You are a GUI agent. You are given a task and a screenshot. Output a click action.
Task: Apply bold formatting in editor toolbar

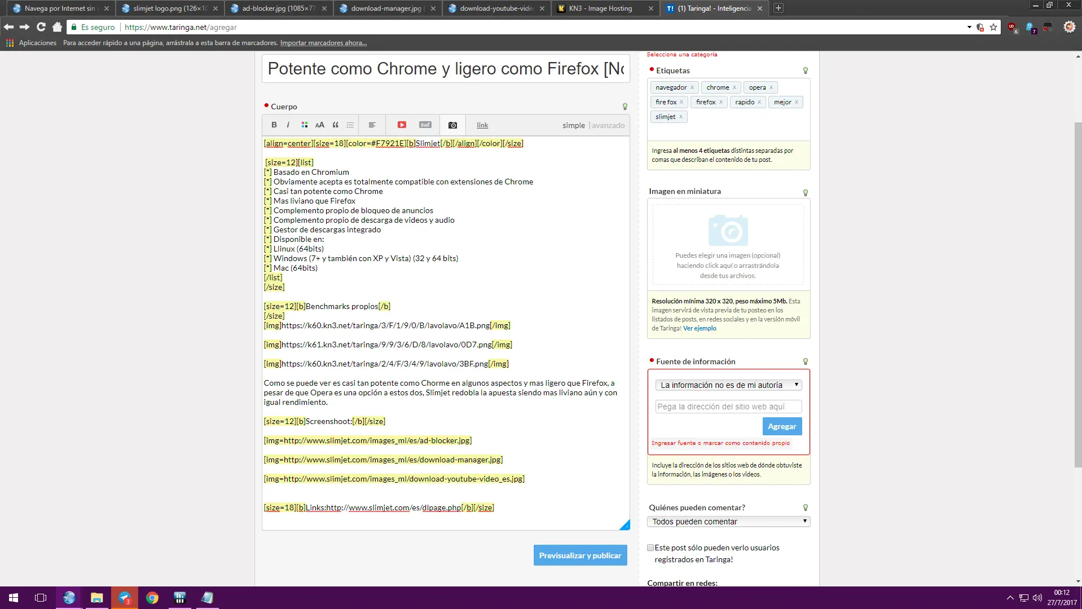[274, 125]
